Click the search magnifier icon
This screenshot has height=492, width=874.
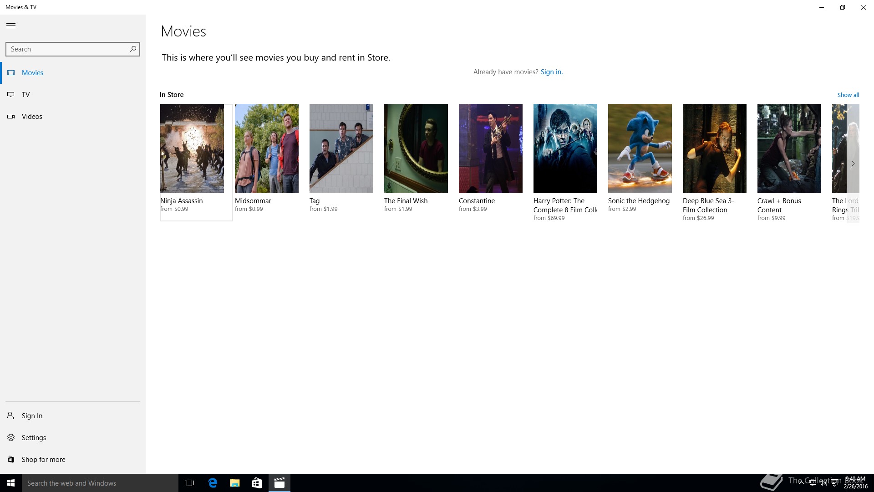coord(133,49)
